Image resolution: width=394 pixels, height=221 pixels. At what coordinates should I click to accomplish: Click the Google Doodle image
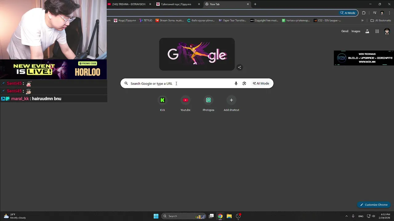(x=197, y=54)
